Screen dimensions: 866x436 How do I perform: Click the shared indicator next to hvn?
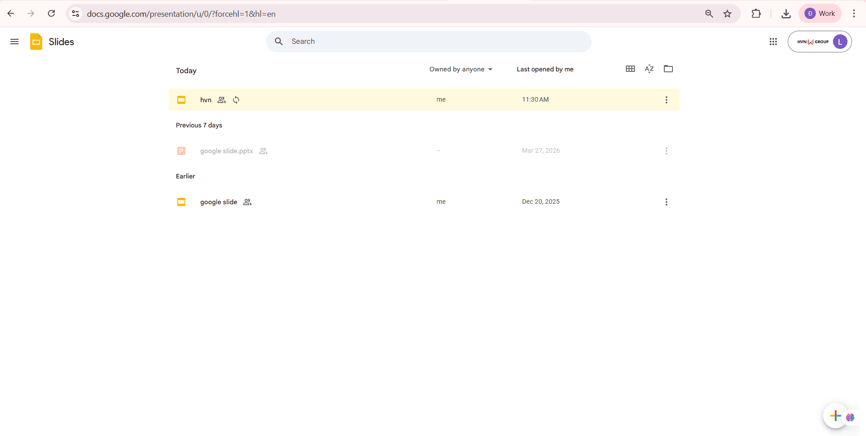point(222,100)
